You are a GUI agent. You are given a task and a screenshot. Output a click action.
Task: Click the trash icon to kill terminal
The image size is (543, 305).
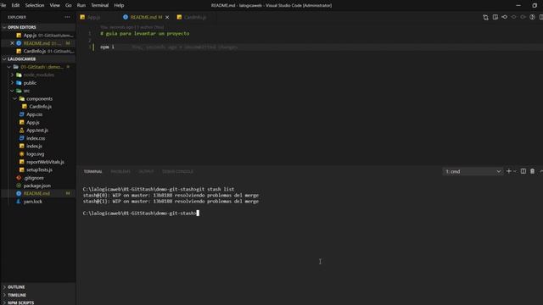click(x=532, y=171)
